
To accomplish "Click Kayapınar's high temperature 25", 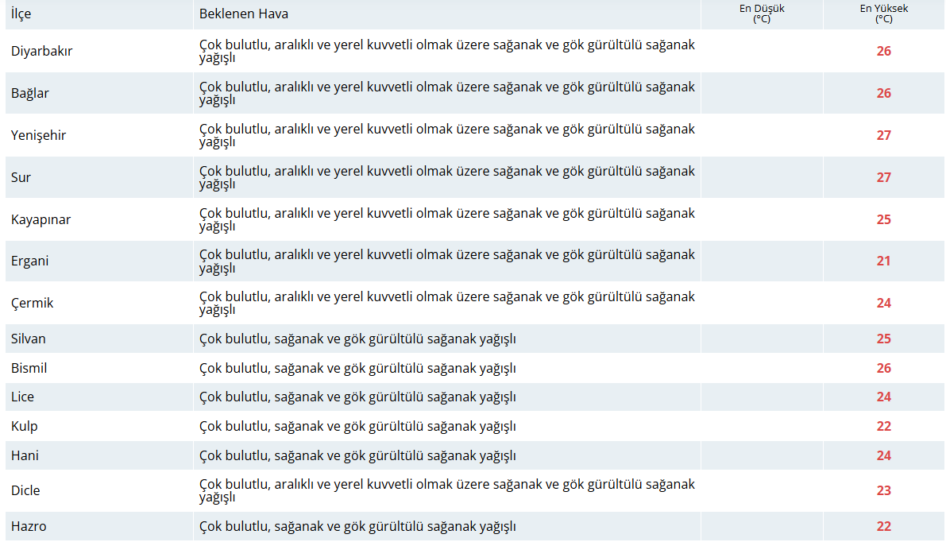I will [x=884, y=219].
